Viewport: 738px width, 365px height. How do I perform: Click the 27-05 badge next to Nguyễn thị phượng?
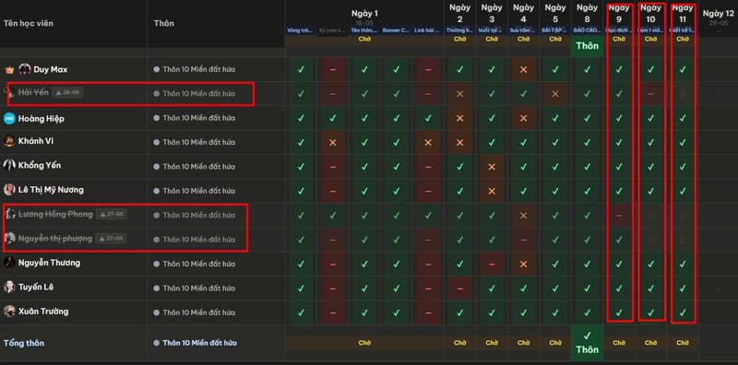click(111, 239)
